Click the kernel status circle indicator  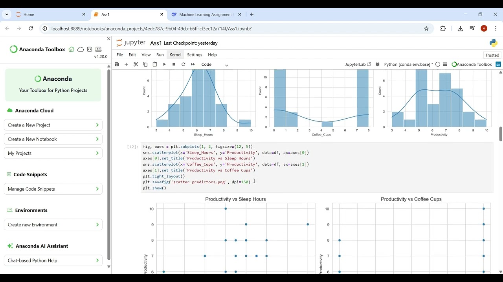438,64
